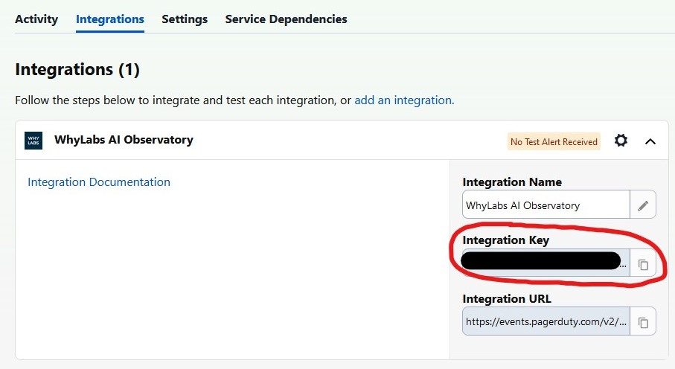
Task: Click the 'add an integration' link
Action: point(404,100)
